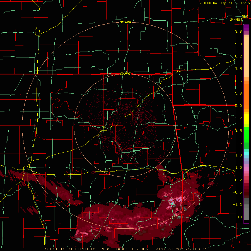251x251 pixels.
Task: Click the light peach legend band near 8.2
Action: [246, 57]
